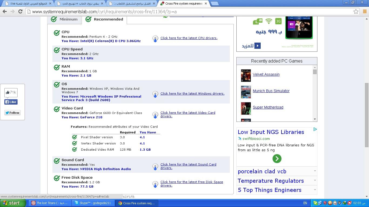
Task: Click the green check beside Free Disk Space
Action: pos(57,178)
